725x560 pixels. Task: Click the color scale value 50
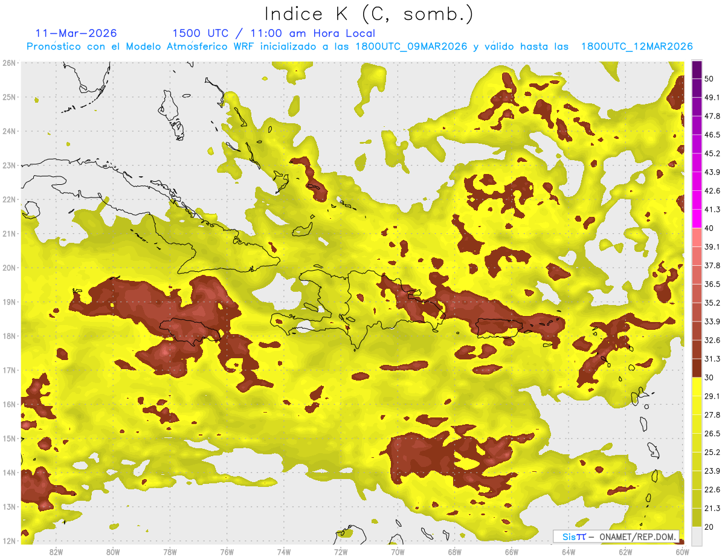pos(709,79)
